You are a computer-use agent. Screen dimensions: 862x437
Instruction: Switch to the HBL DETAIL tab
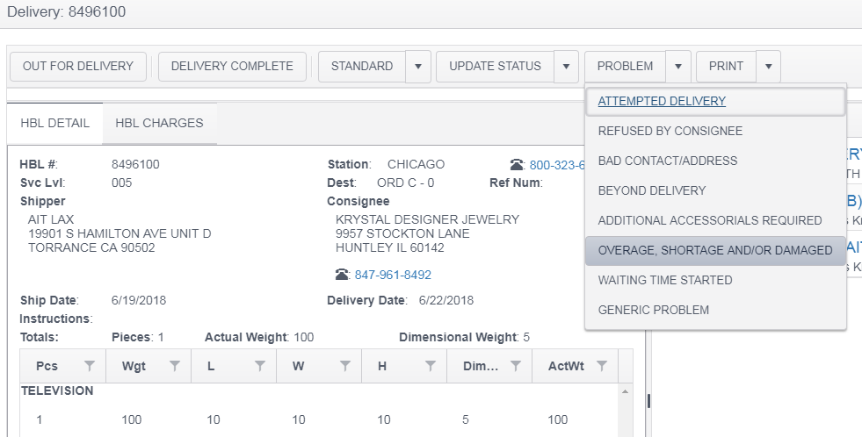[55, 123]
